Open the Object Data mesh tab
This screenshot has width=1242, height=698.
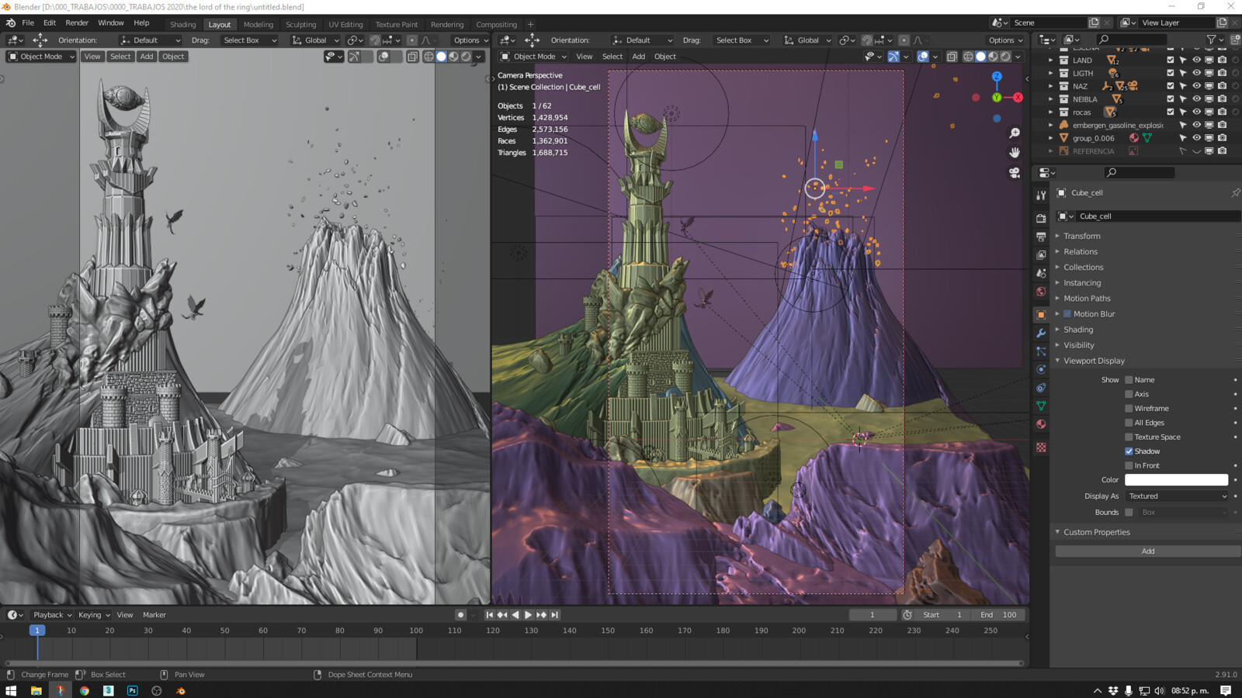1041,406
